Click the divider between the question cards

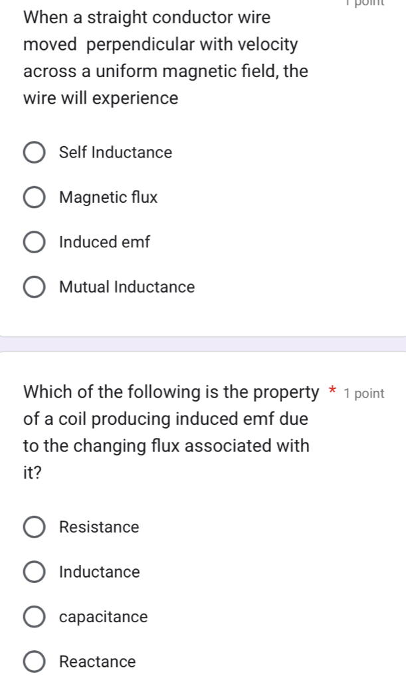tap(203, 344)
